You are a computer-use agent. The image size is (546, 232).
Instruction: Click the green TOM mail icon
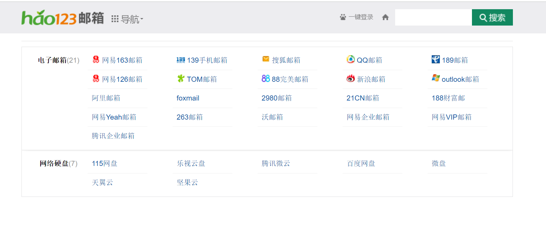pyautogui.click(x=181, y=79)
